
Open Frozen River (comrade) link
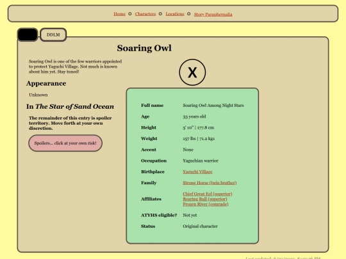coord(206,204)
